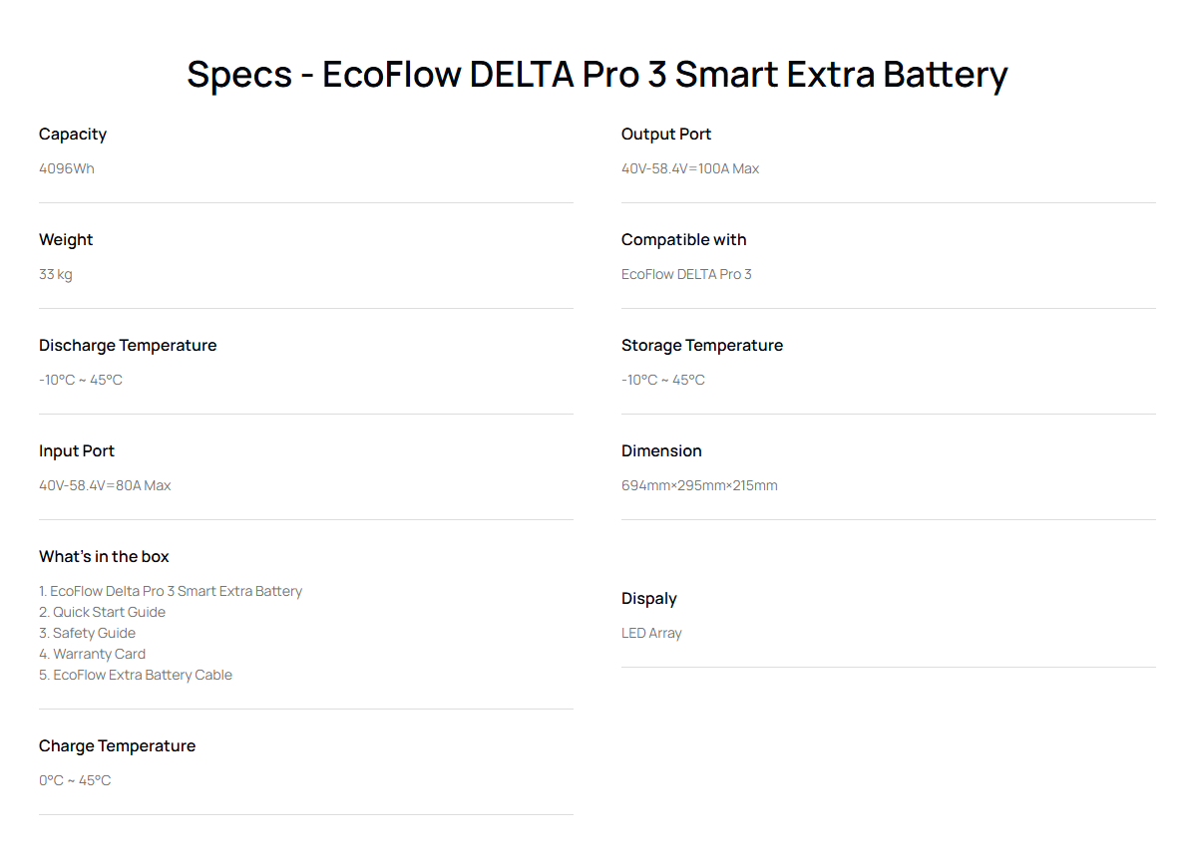
Task: Click the Specs page title heading
Action: click(596, 76)
